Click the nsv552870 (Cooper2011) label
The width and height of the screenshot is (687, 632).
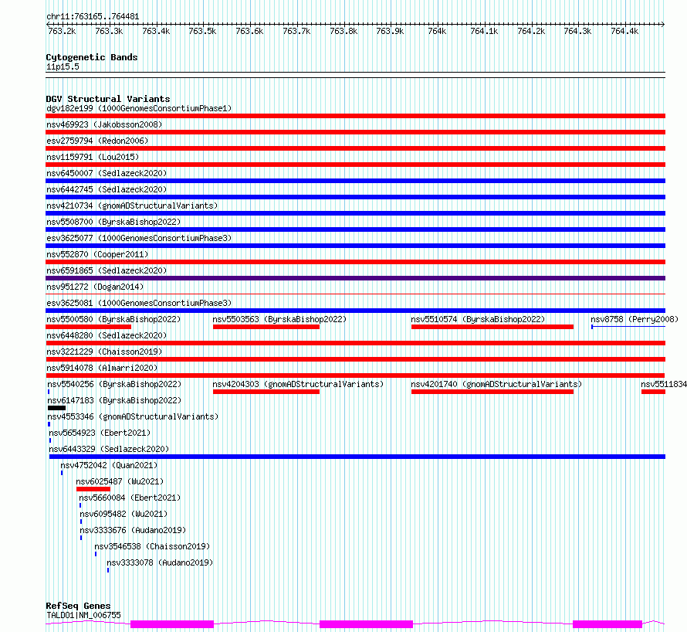(97, 254)
